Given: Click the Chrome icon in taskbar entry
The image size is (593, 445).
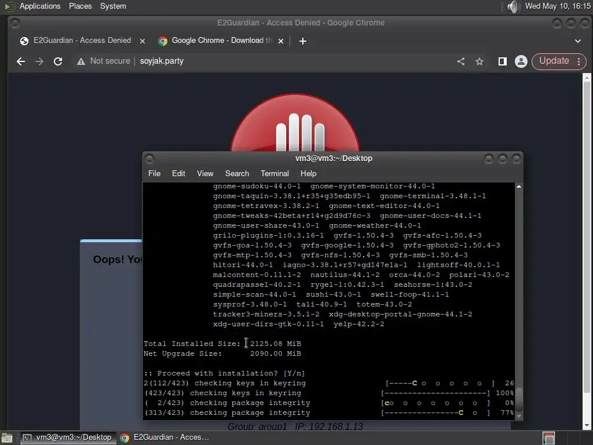Looking at the screenshot, I should (125, 438).
